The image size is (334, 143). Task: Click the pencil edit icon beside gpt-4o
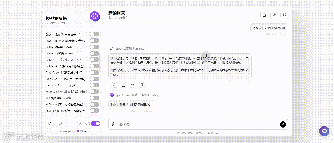112,48
